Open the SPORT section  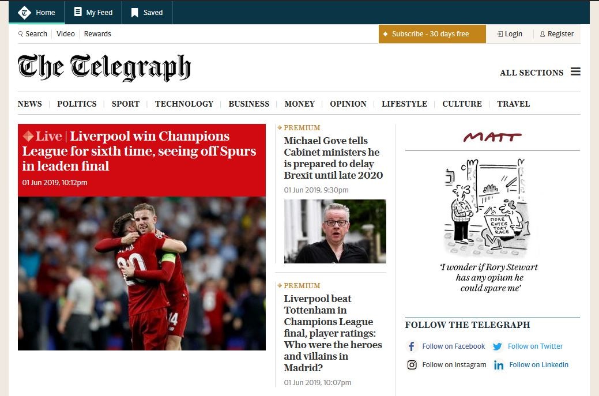click(126, 104)
